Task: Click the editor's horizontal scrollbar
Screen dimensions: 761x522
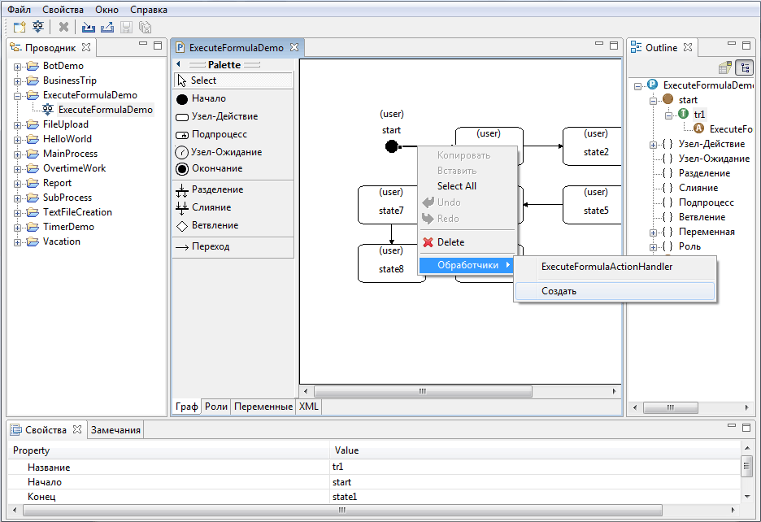Action: point(423,391)
